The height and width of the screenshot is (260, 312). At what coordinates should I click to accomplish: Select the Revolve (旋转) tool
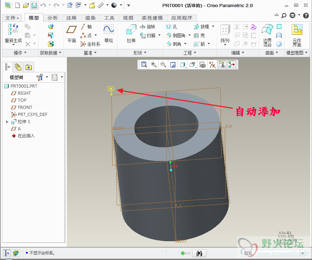tap(147, 27)
